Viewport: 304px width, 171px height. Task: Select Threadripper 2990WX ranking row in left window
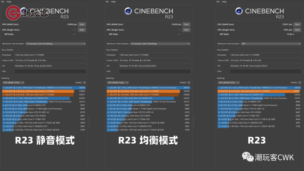44,88
